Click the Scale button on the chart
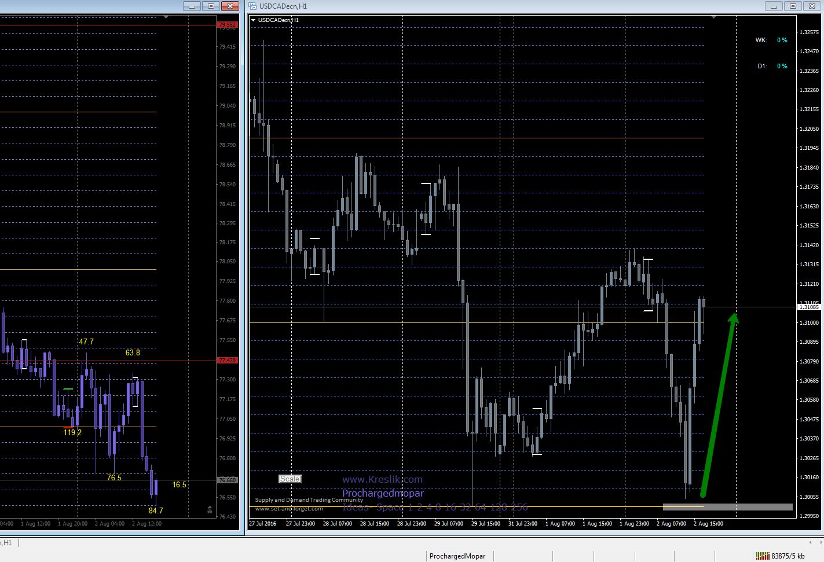Viewport: 824px width, 562px height. pos(290,479)
